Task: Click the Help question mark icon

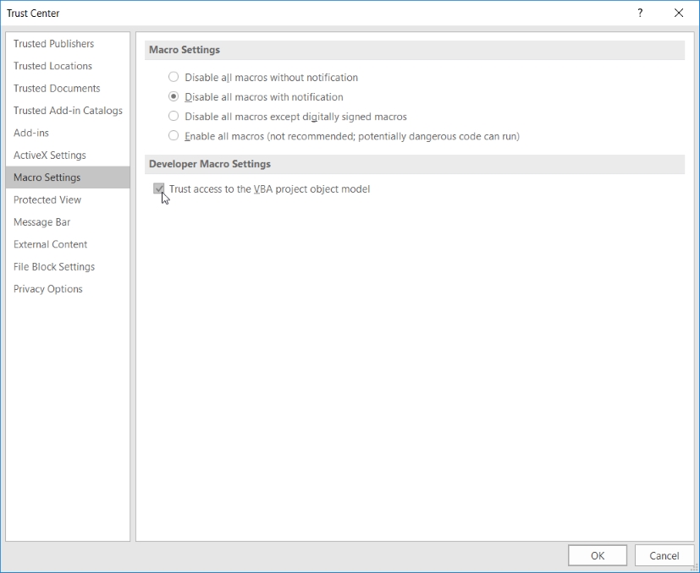Action: (x=640, y=13)
